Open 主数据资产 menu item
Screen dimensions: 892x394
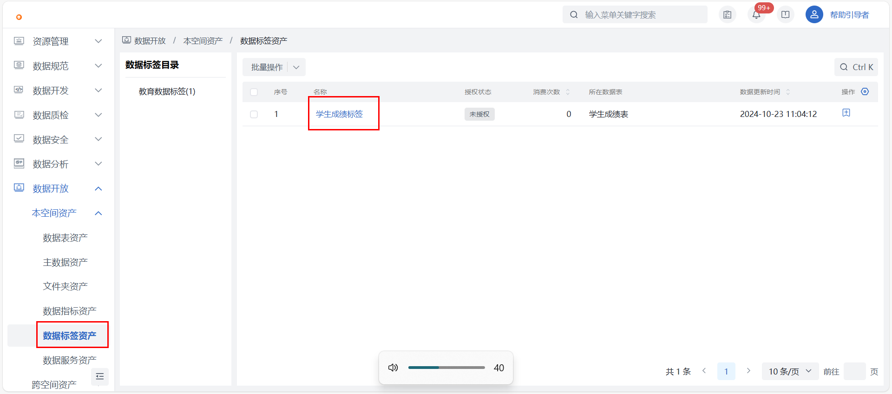pyautogui.click(x=65, y=262)
